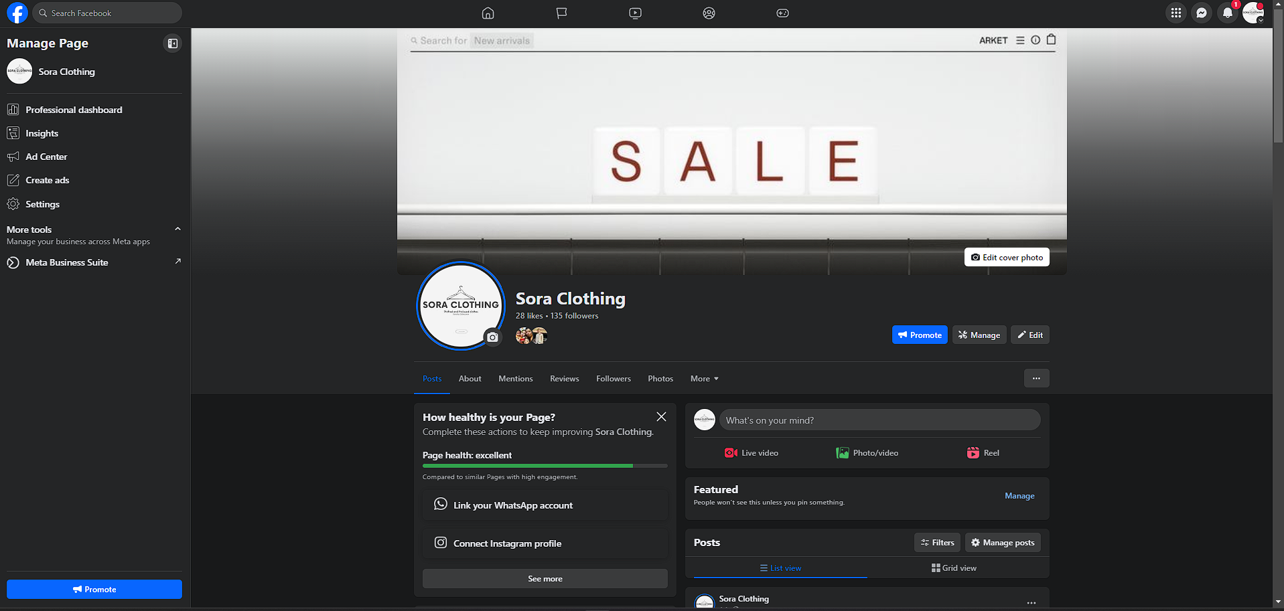Switch to the About tab
The width and height of the screenshot is (1284, 611).
470,379
